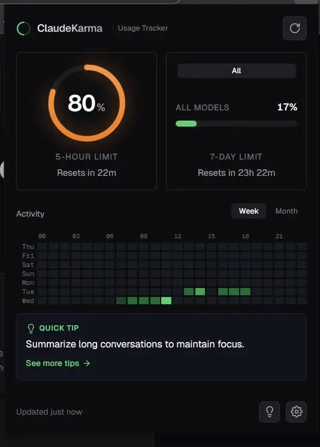Select the Week activity tab
The image size is (320, 447).
click(249, 211)
